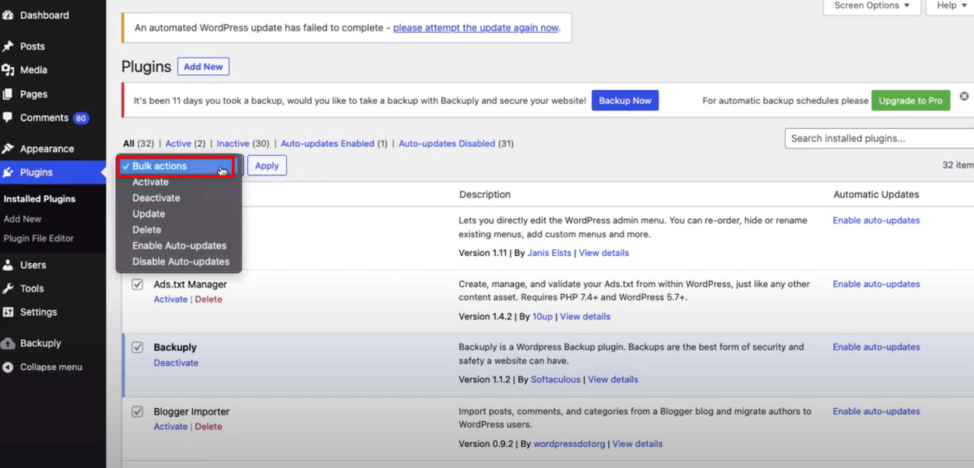
Task: Enable auto-updates for Janis Elsts plugin
Action: (x=876, y=220)
